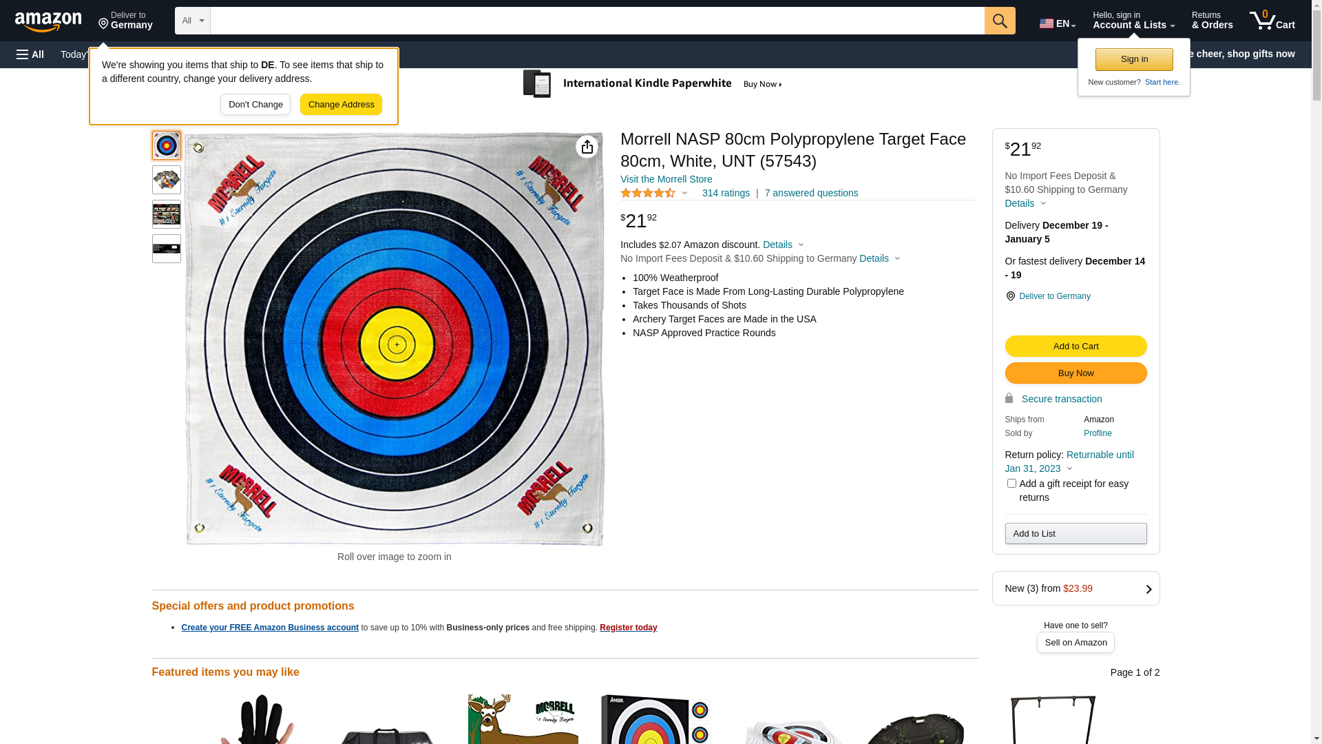Open the All departments search dropdown

pyautogui.click(x=192, y=21)
